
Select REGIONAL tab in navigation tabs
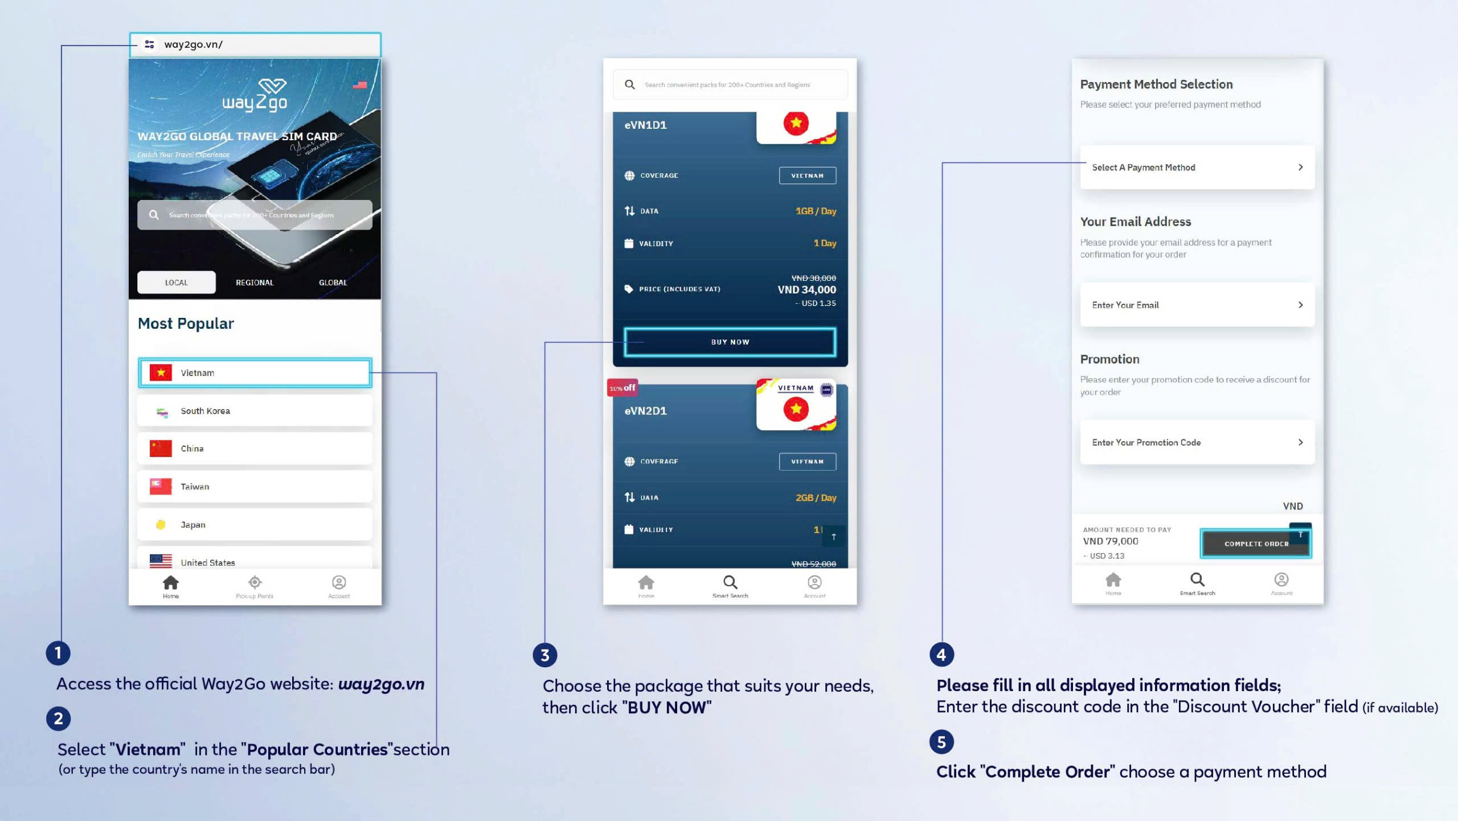(255, 281)
